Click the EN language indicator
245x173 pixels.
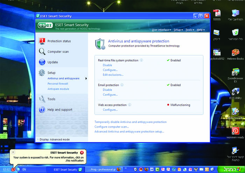point(24,169)
